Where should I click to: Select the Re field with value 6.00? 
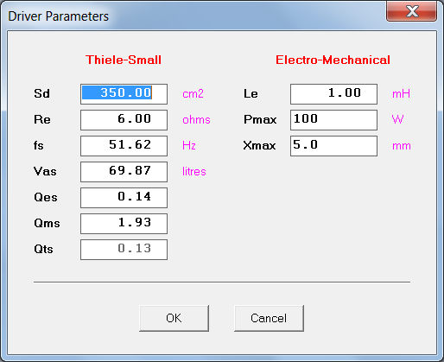coord(124,120)
